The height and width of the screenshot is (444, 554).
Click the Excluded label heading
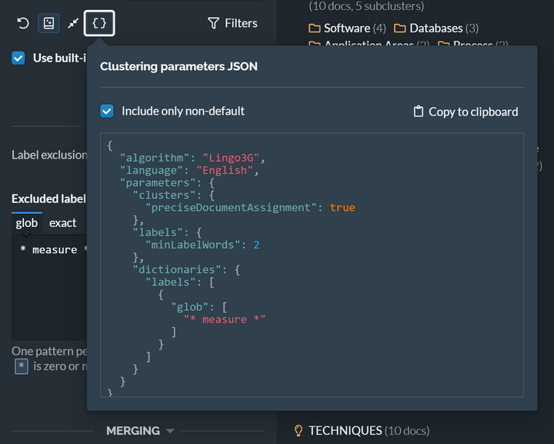[x=48, y=199]
